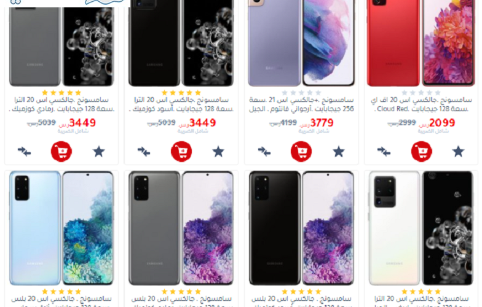This screenshot has width=482, height=307.
Task: View the white Galaxy S20 Ultra image
Action: (x=421, y=228)
